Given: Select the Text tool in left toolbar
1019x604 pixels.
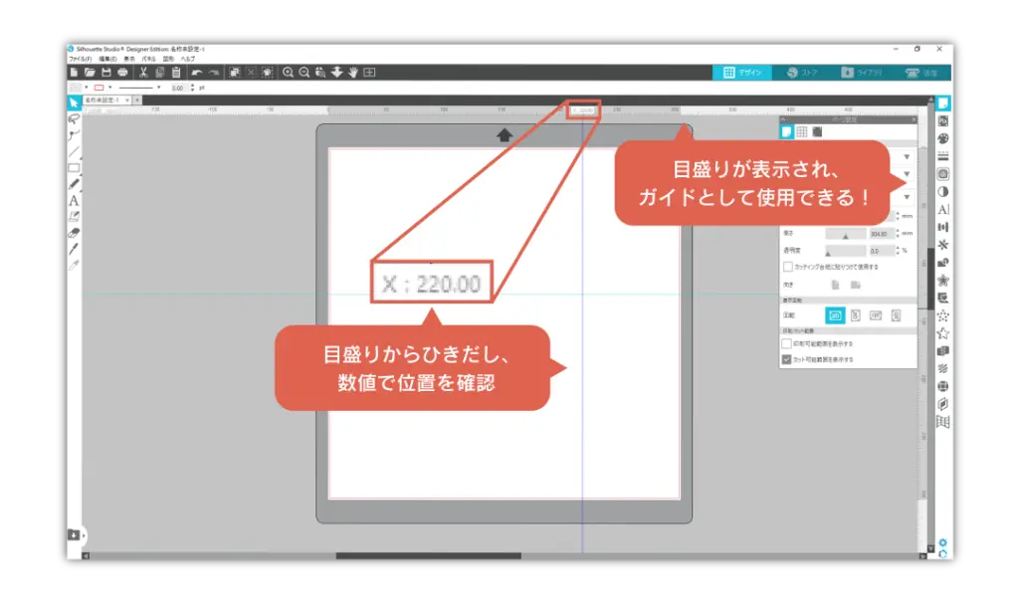Looking at the screenshot, I should (74, 200).
